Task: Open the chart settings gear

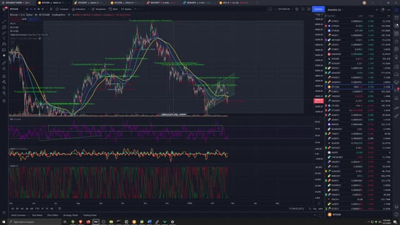Action: coord(297,9)
